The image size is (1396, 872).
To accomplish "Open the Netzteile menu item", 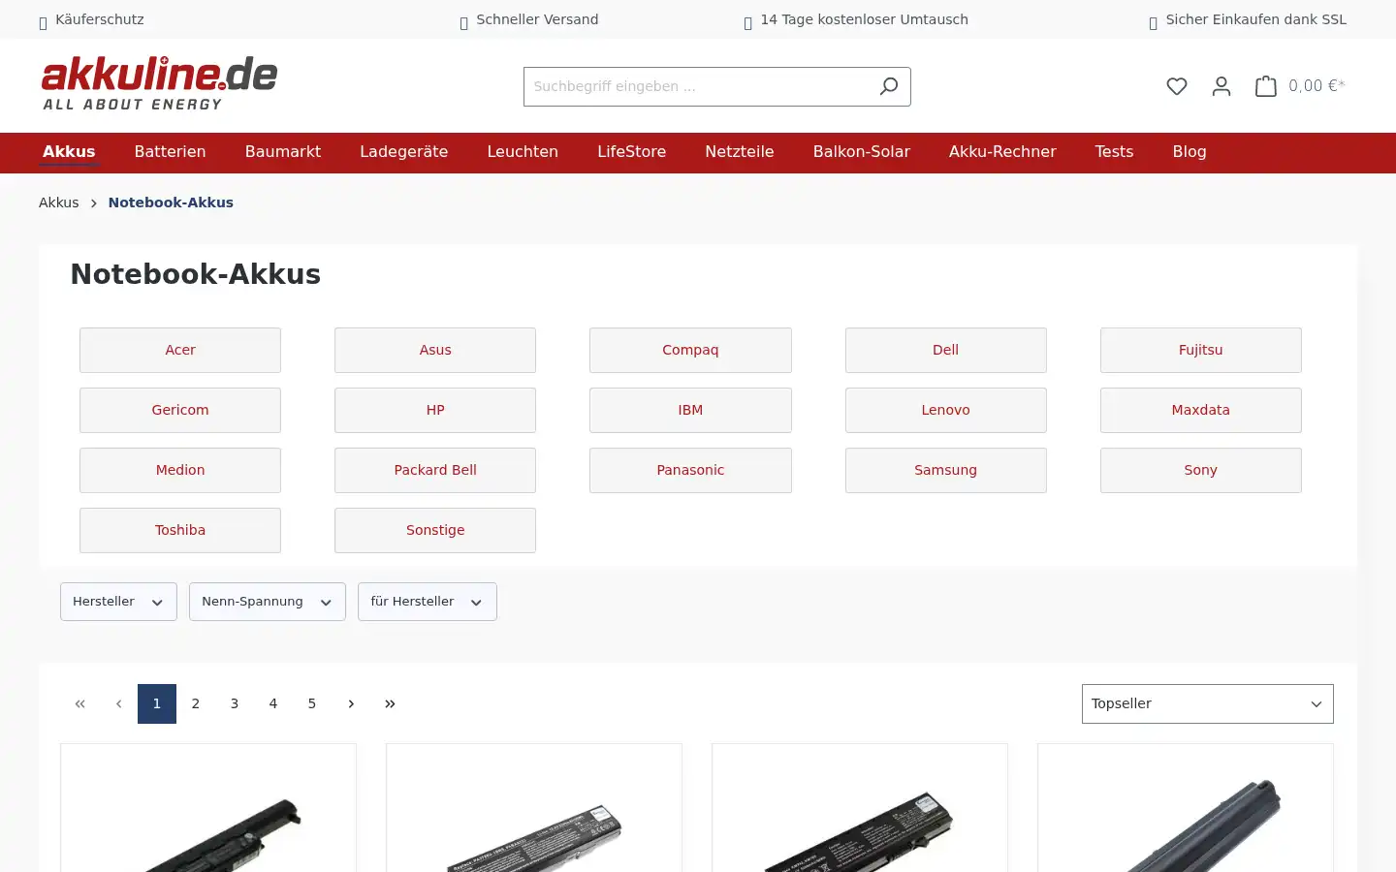I will [740, 152].
